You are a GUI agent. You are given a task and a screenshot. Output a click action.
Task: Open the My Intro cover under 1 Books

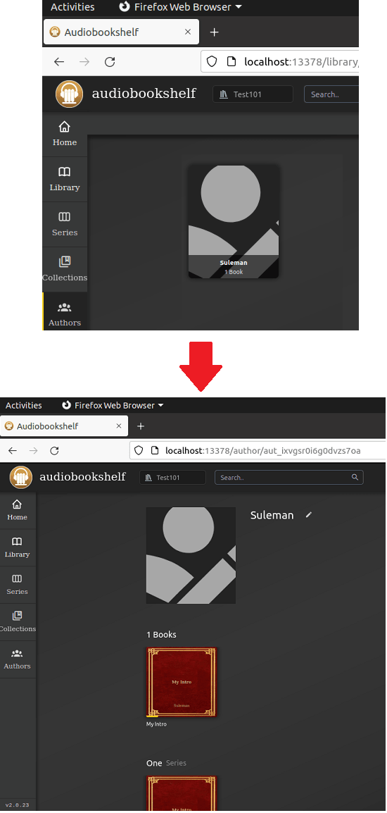pyautogui.click(x=182, y=683)
